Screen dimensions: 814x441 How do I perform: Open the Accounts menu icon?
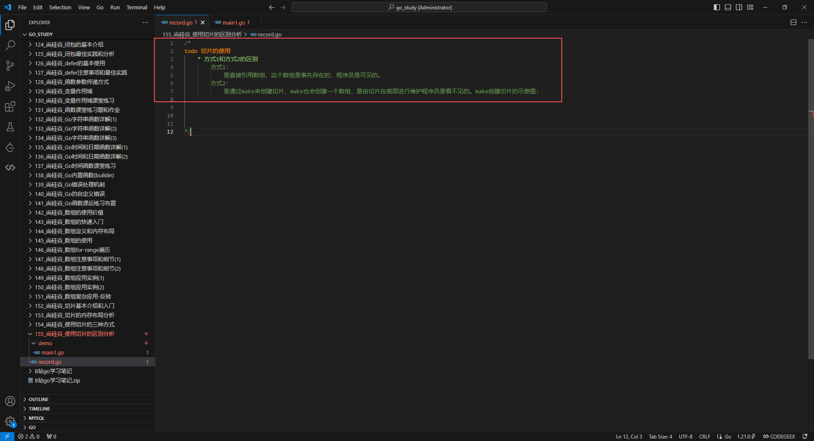[x=10, y=401]
